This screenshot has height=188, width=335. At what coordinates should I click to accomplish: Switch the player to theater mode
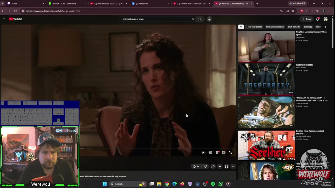click(x=224, y=152)
